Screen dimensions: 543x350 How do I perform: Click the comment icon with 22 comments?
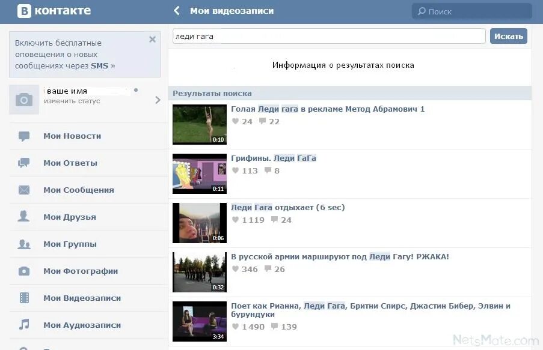pyautogui.click(x=263, y=121)
